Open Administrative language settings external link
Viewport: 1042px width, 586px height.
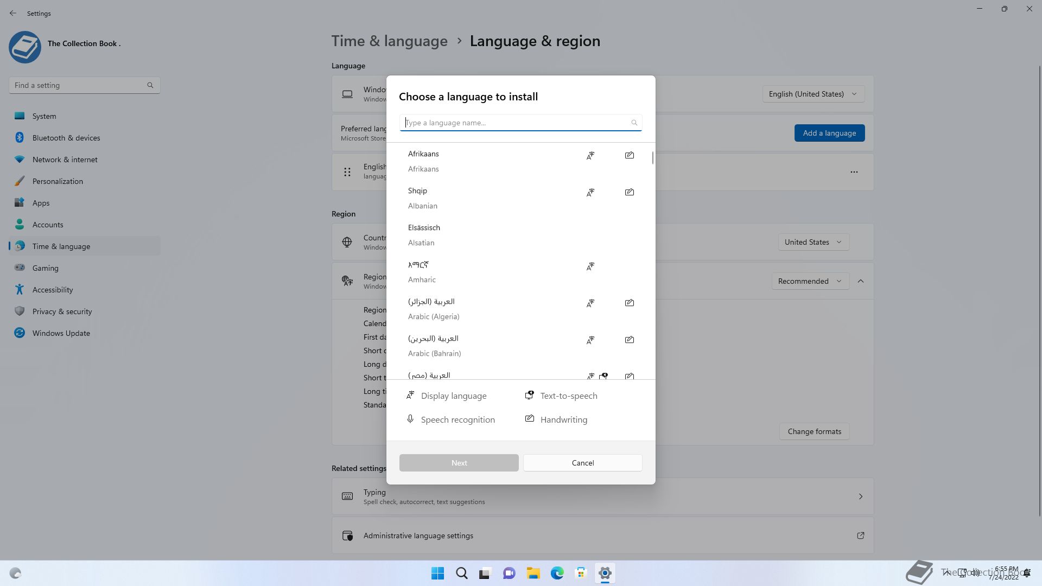pyautogui.click(x=860, y=536)
